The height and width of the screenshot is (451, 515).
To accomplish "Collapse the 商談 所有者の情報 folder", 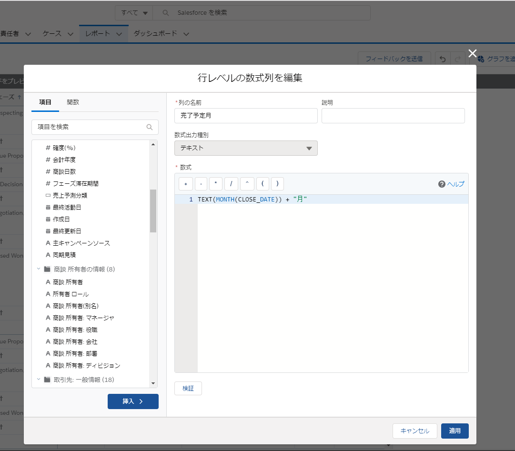I will click(x=39, y=269).
